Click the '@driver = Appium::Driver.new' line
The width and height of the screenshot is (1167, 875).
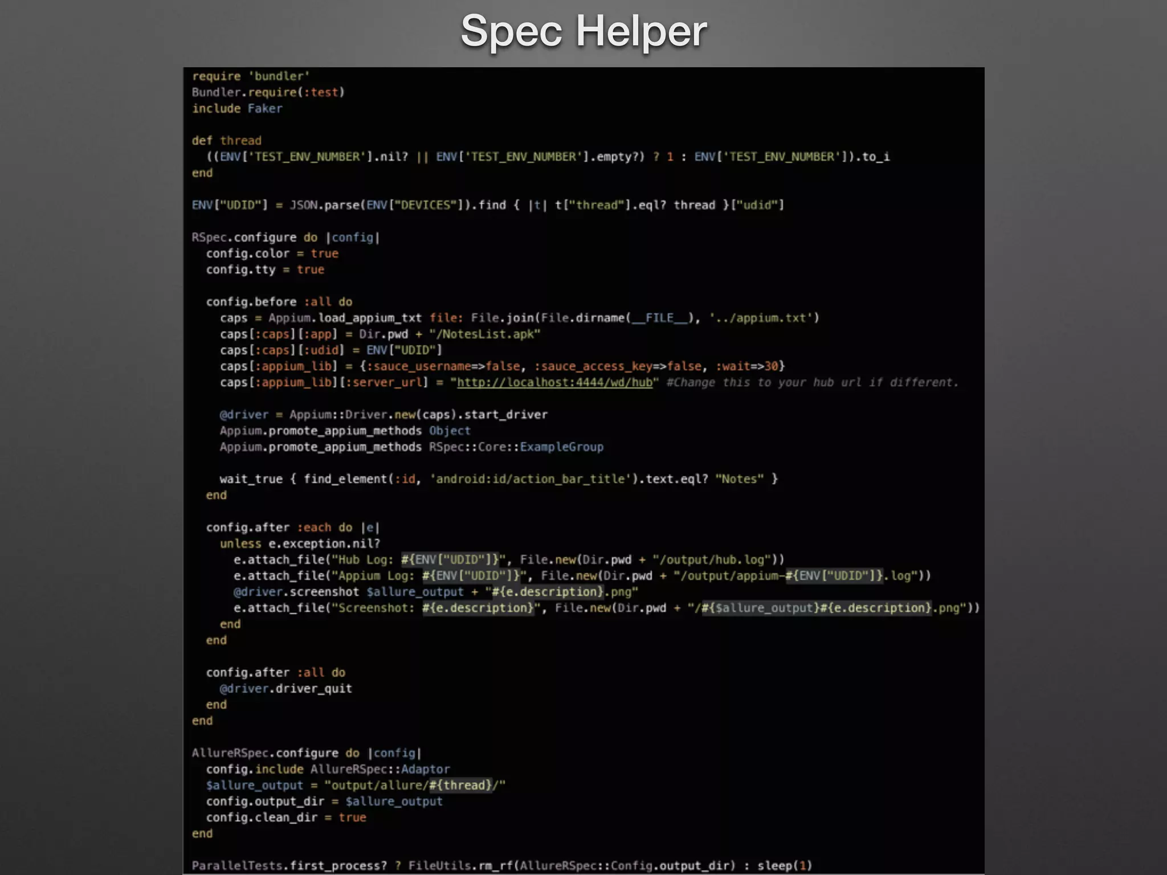383,415
